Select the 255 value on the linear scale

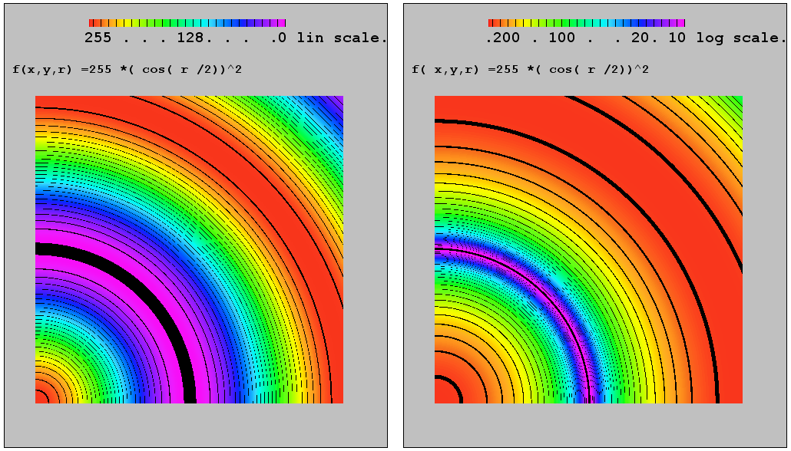[x=98, y=38]
